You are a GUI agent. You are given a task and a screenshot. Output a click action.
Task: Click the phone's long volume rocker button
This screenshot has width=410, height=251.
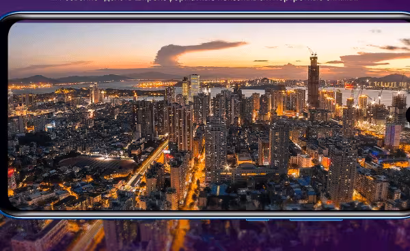coord(316,220)
